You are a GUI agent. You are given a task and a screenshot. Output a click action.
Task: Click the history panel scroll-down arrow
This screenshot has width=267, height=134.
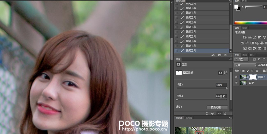[231, 51]
